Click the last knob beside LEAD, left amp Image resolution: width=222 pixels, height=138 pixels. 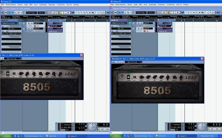point(60,73)
